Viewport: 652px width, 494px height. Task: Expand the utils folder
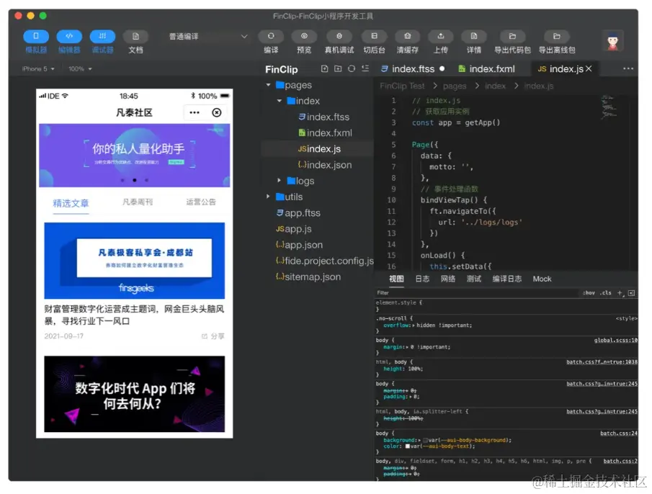coord(268,197)
